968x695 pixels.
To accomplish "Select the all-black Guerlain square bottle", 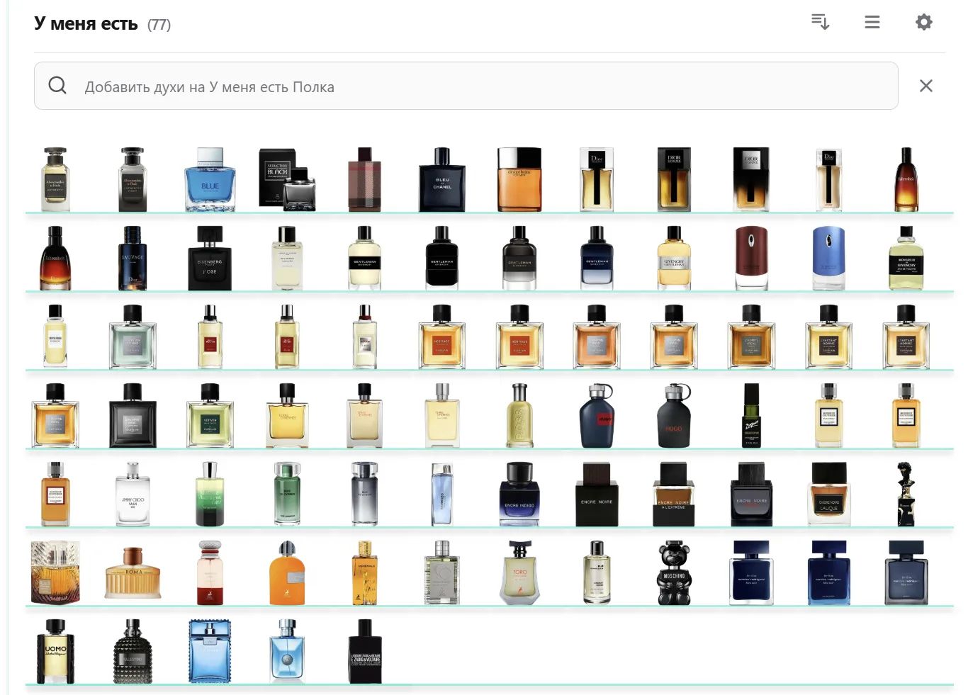I will (133, 415).
